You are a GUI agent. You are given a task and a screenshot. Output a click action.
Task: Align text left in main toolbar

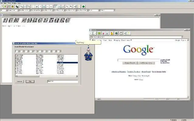(x=56, y=7)
